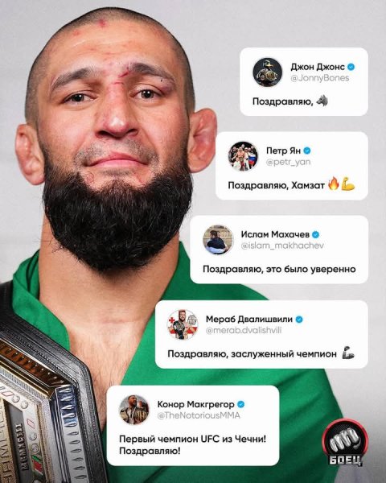
Task: Open the @merab.dvalishvili handle
Action: coord(244,331)
